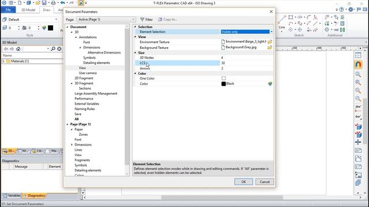Switch to the 3D Model ribbon tab
The width and height of the screenshot is (369, 207).
[28, 10]
